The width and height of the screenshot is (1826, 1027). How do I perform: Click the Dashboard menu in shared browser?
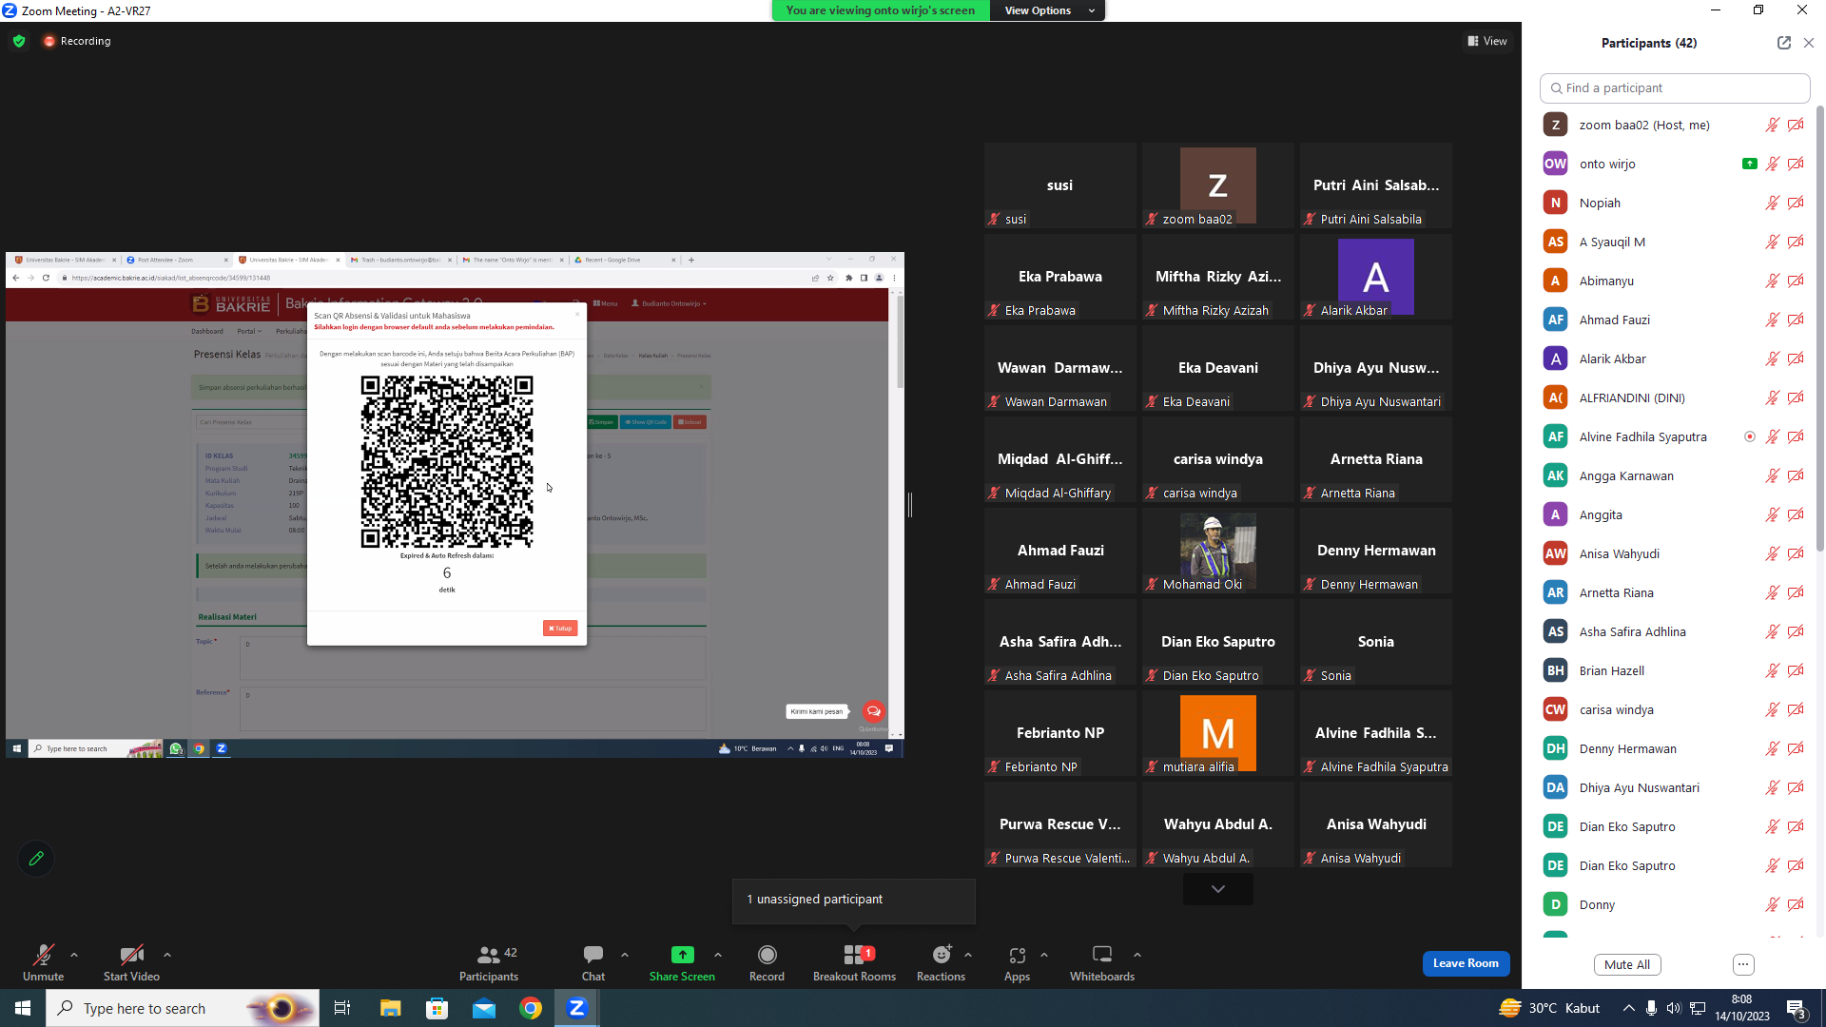[207, 332]
